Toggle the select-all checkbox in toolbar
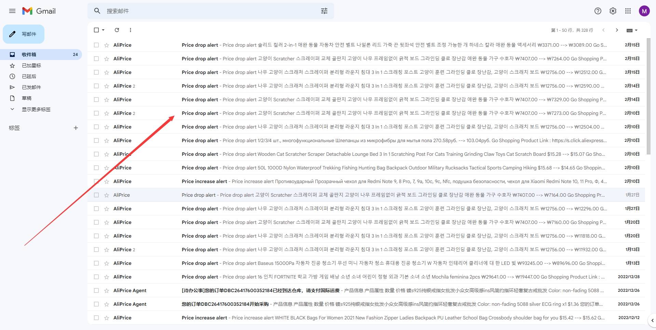This screenshot has height=330, width=656. 96,30
